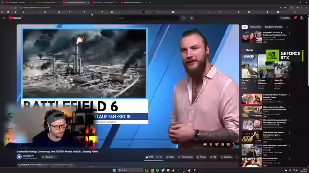The image size is (309, 173).
Task: Open the channel avatar under the video
Action: pyautogui.click(x=19, y=157)
